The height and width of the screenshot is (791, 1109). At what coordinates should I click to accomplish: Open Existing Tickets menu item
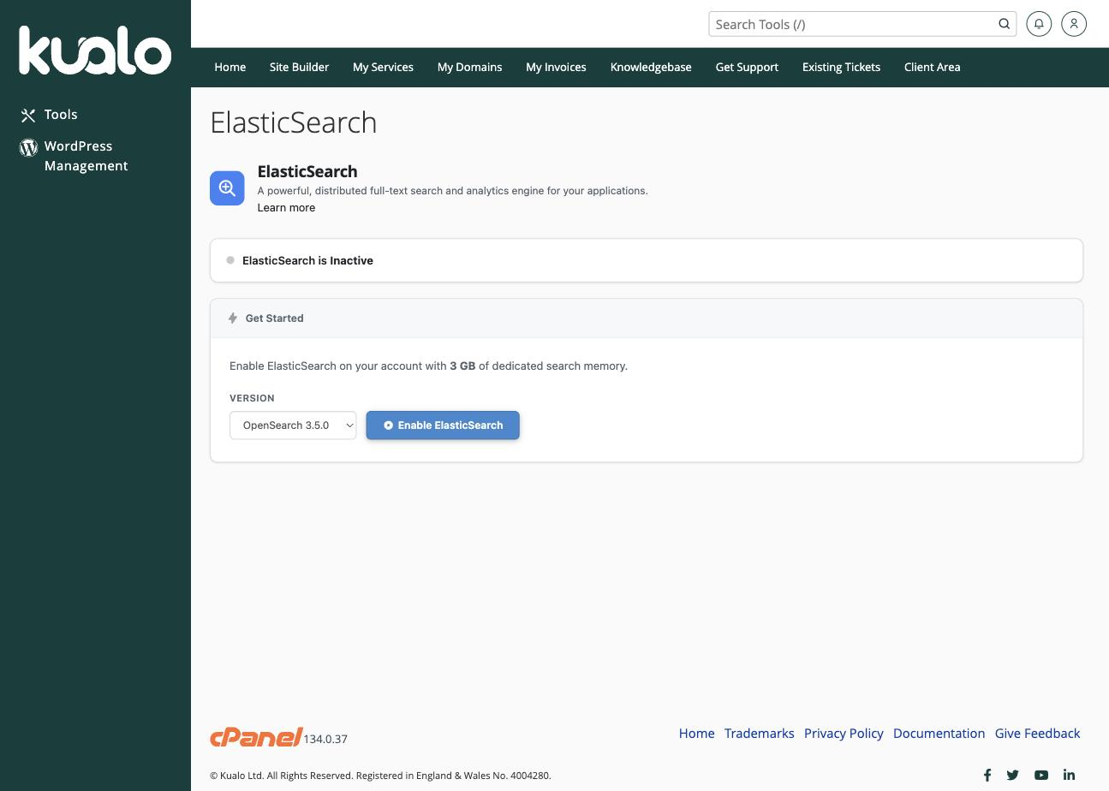[841, 67]
